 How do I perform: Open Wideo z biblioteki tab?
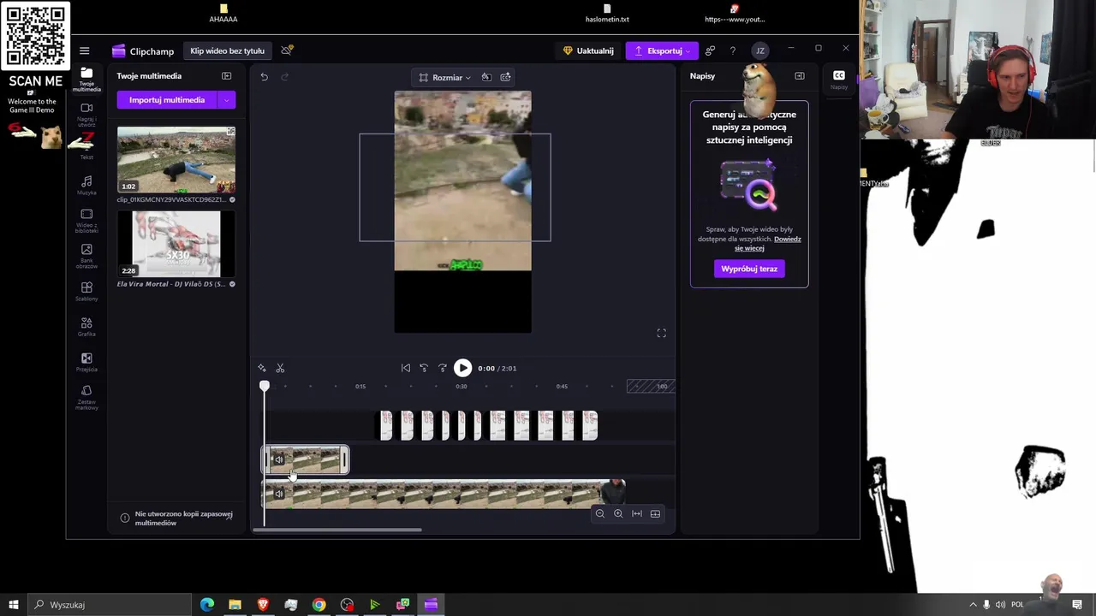click(x=86, y=221)
